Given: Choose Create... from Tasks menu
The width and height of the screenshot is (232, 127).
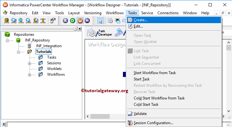Looking at the screenshot, I should 174,20.
